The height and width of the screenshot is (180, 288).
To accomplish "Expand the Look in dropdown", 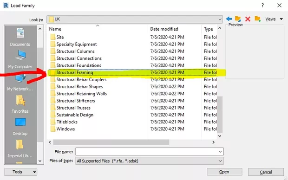I will (220, 19).
